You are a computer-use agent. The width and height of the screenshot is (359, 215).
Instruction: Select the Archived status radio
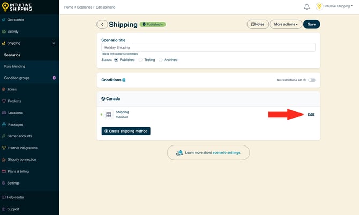tap(161, 60)
